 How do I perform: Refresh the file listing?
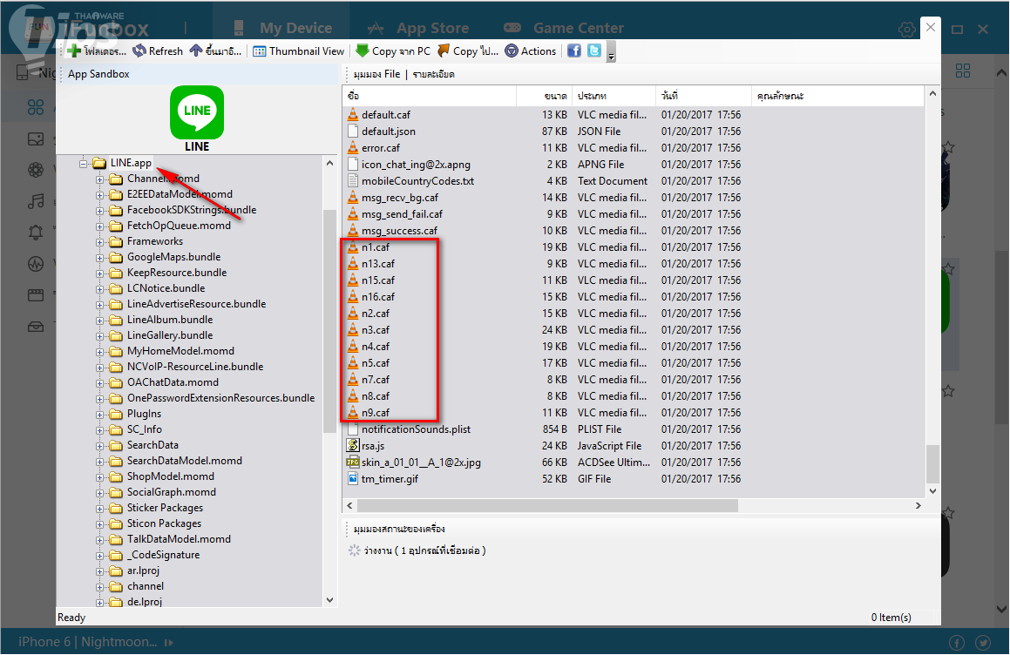click(158, 51)
